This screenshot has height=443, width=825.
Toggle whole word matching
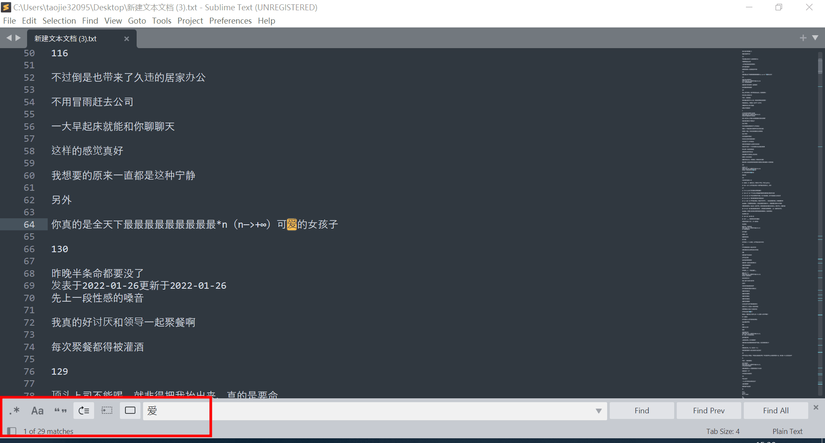tap(61, 411)
